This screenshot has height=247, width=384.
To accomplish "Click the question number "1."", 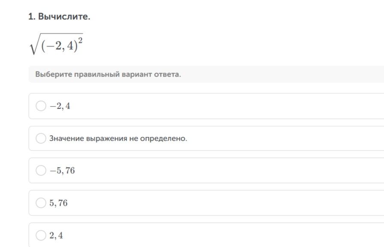I will point(32,17).
